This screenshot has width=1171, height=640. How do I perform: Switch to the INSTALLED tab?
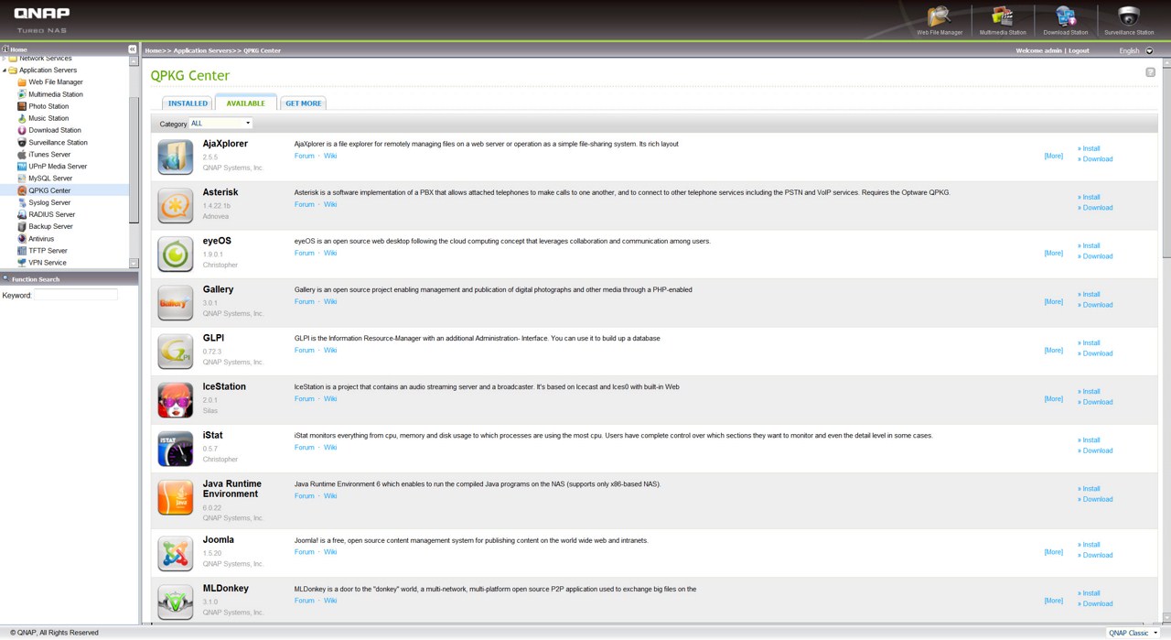click(188, 103)
